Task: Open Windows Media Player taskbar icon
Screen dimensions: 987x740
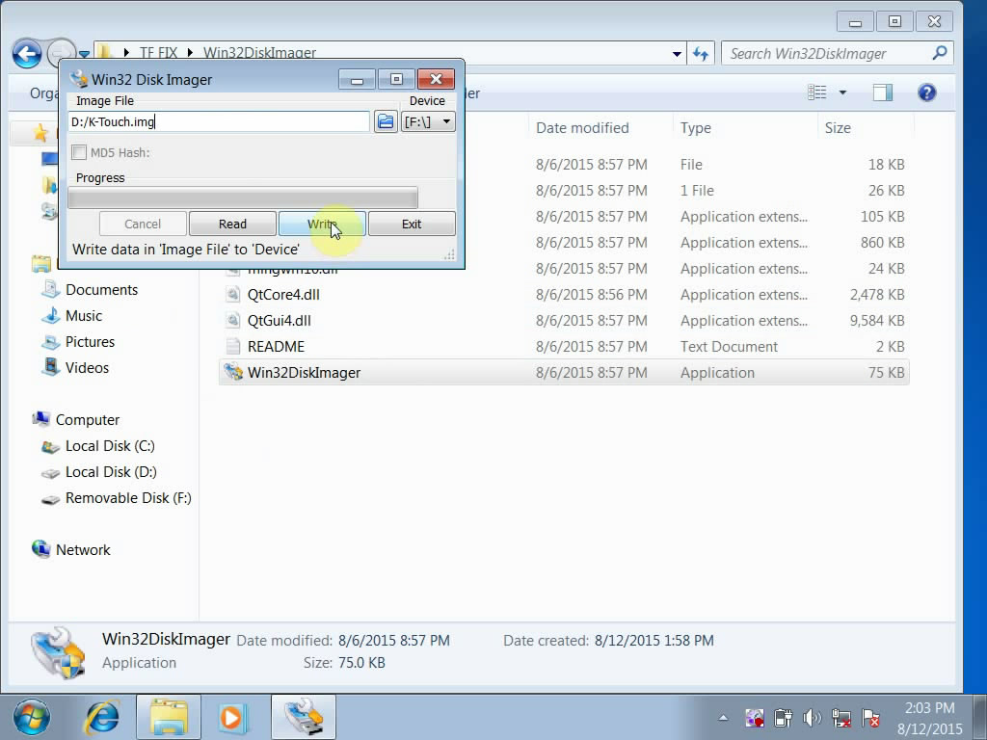Action: 231,717
